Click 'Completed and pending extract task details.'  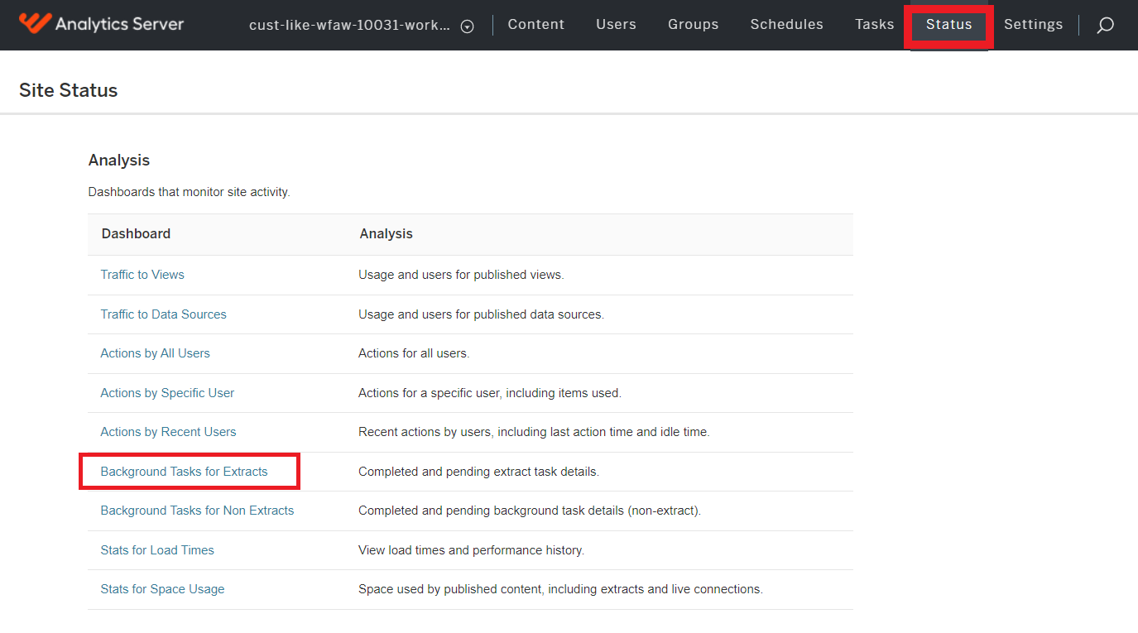478,472
